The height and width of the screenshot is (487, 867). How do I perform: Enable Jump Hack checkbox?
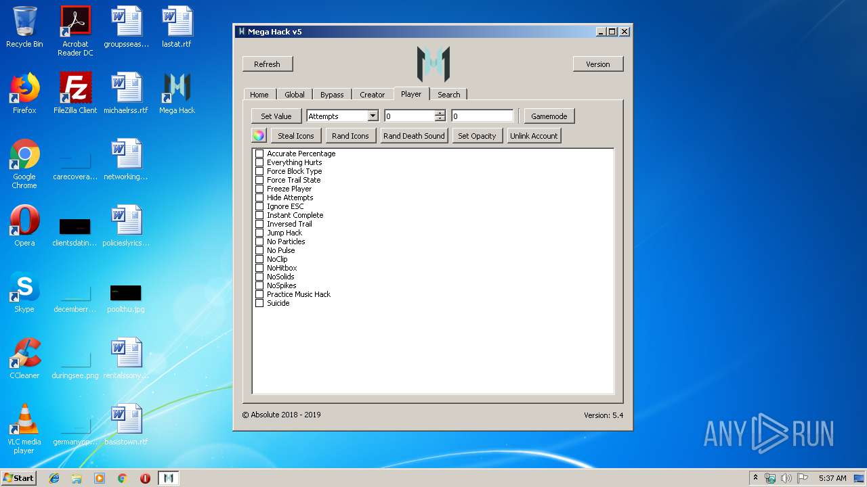click(x=259, y=233)
